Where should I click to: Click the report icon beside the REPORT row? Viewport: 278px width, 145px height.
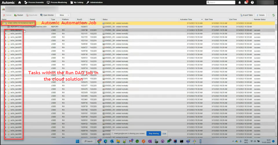click(x=9, y=27)
